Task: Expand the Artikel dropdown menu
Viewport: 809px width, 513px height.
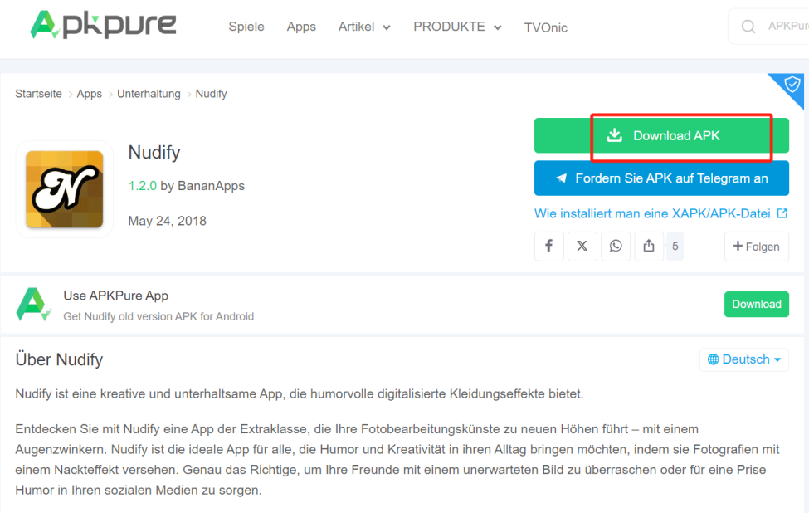Action: point(364,27)
